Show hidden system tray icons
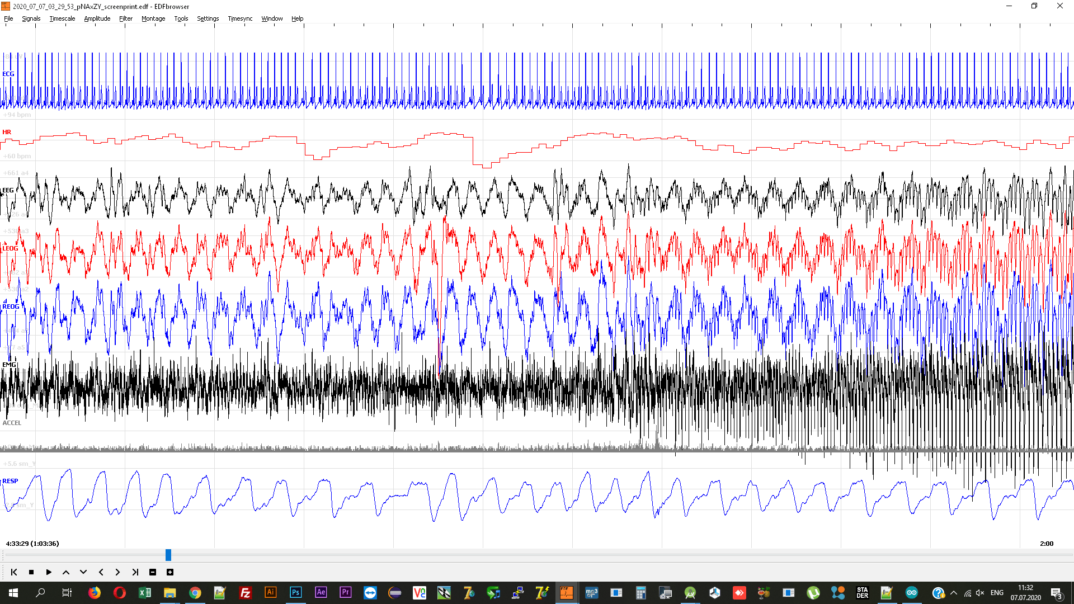Screen dimensions: 1074x604 pyautogui.click(x=954, y=593)
